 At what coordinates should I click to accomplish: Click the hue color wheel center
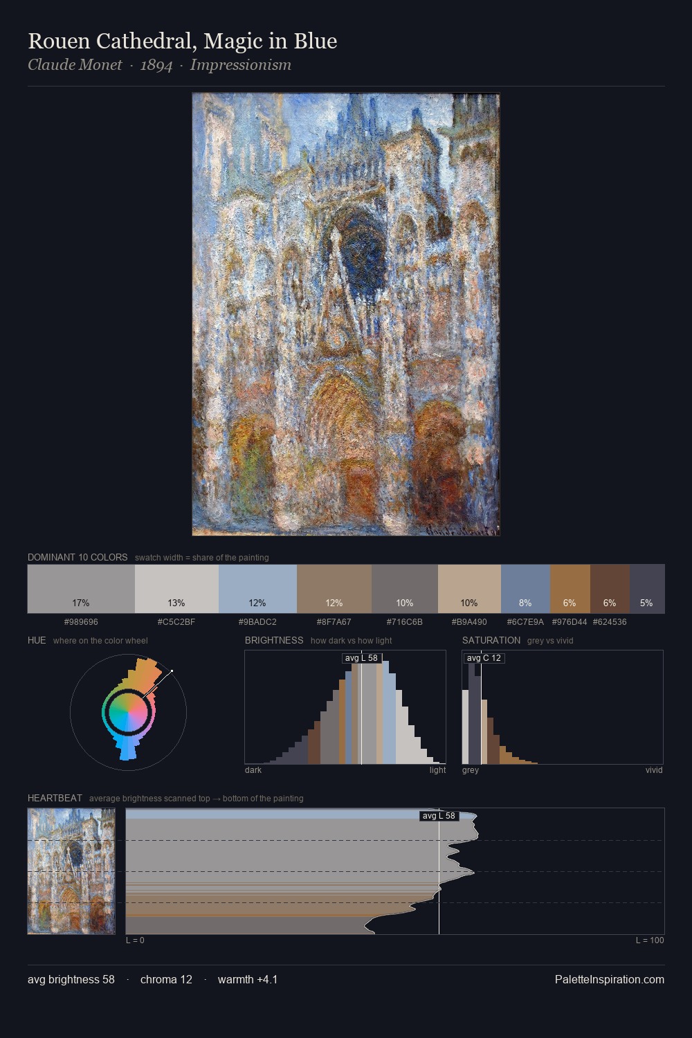pos(128,711)
